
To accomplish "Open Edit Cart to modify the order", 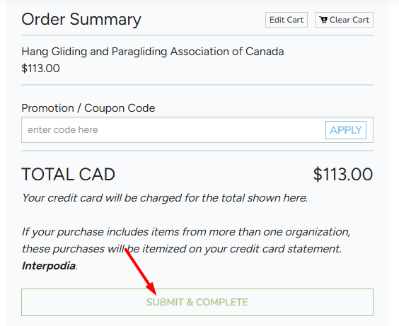I will pos(287,20).
